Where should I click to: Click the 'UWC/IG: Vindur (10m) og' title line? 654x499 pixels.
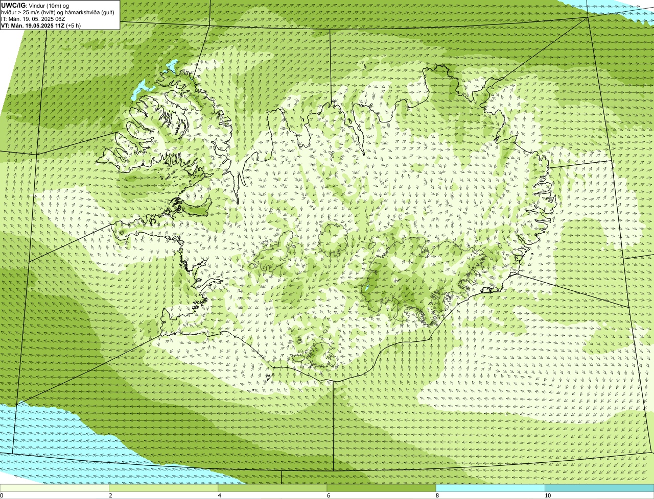pyautogui.click(x=35, y=5)
